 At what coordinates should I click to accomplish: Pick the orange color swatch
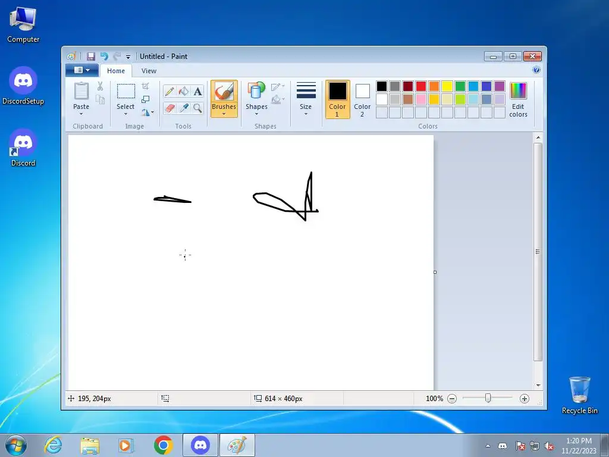(434, 86)
